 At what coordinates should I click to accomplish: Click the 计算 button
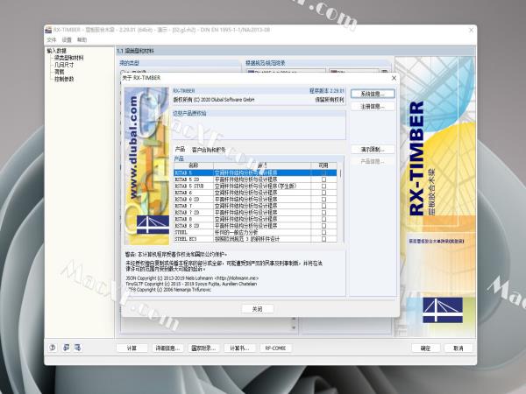coord(131,348)
